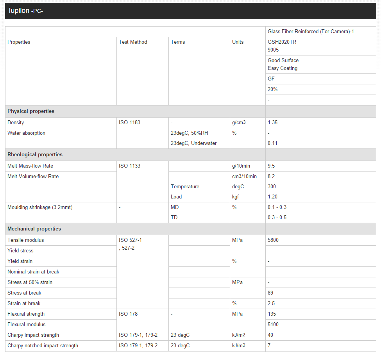Image resolution: width=381 pixels, height=352 pixels.
Task: Click the 'Charpy impact strength' row label
Action: 33,335
